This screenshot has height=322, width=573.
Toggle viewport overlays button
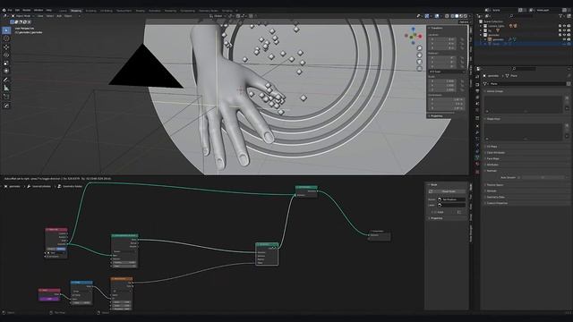coord(437,16)
